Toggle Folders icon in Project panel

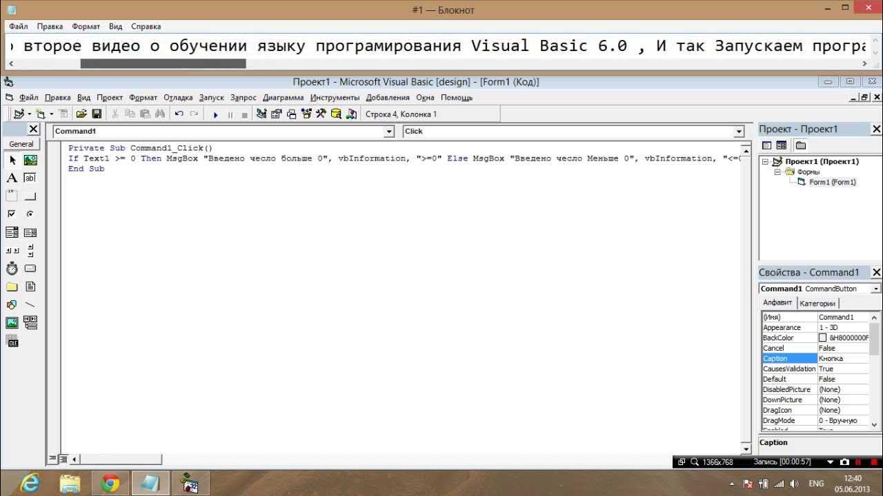(x=800, y=145)
